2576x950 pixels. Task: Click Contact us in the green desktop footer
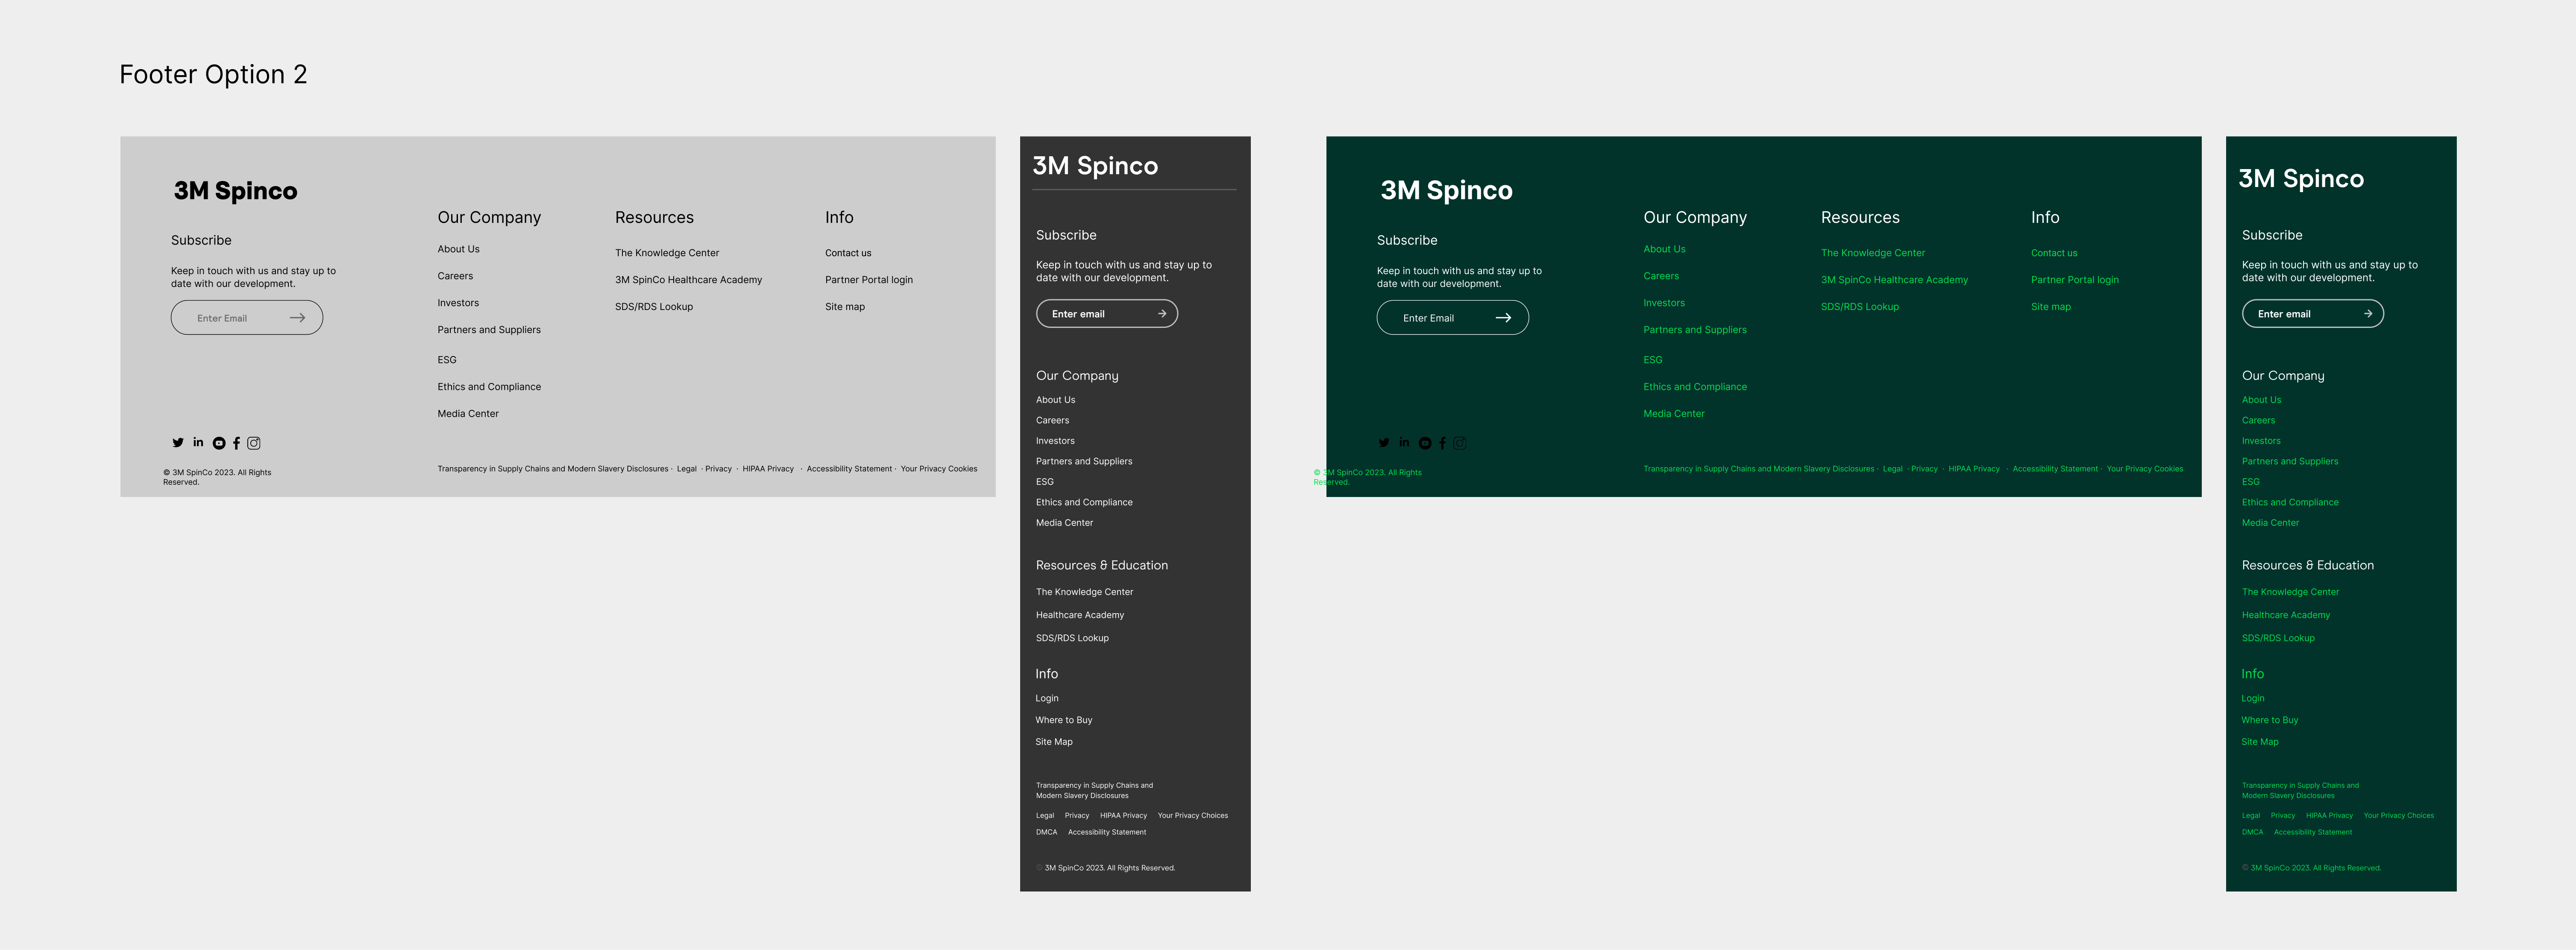[2054, 253]
